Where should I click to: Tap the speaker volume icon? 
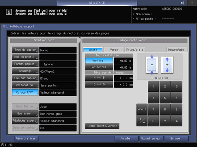coord(183,3)
